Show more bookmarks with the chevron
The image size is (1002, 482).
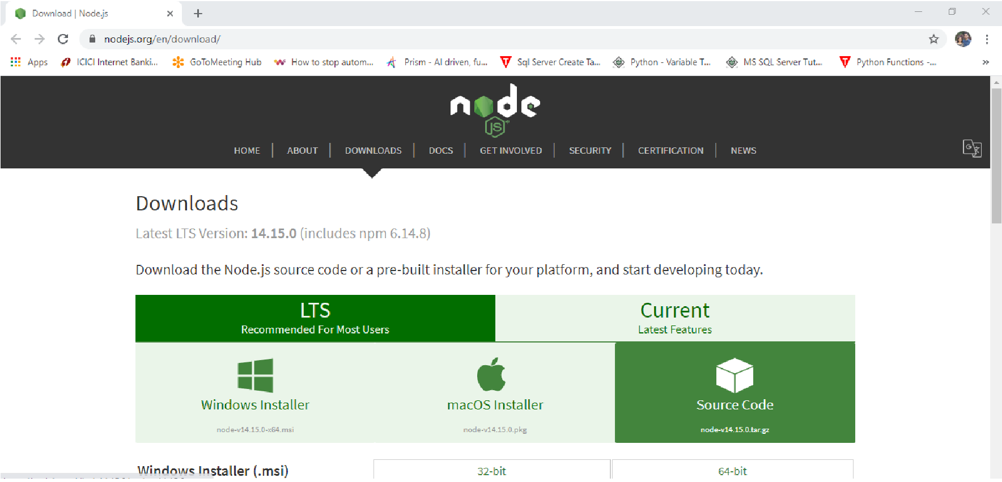(x=986, y=62)
